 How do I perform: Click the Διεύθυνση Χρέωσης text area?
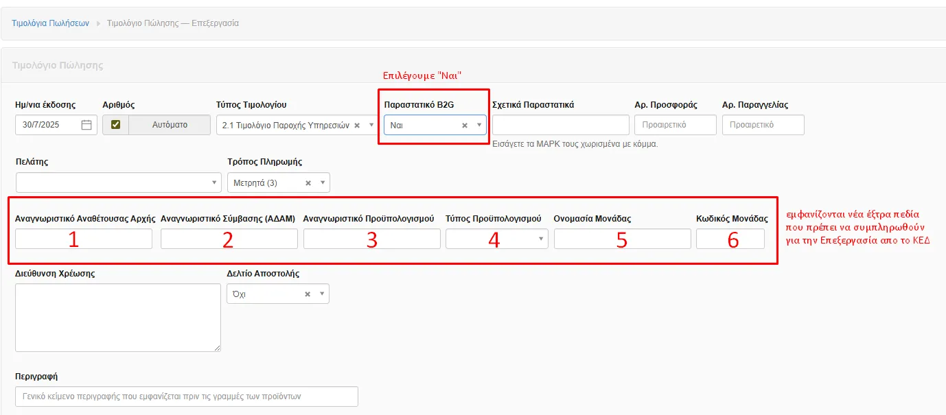117,318
